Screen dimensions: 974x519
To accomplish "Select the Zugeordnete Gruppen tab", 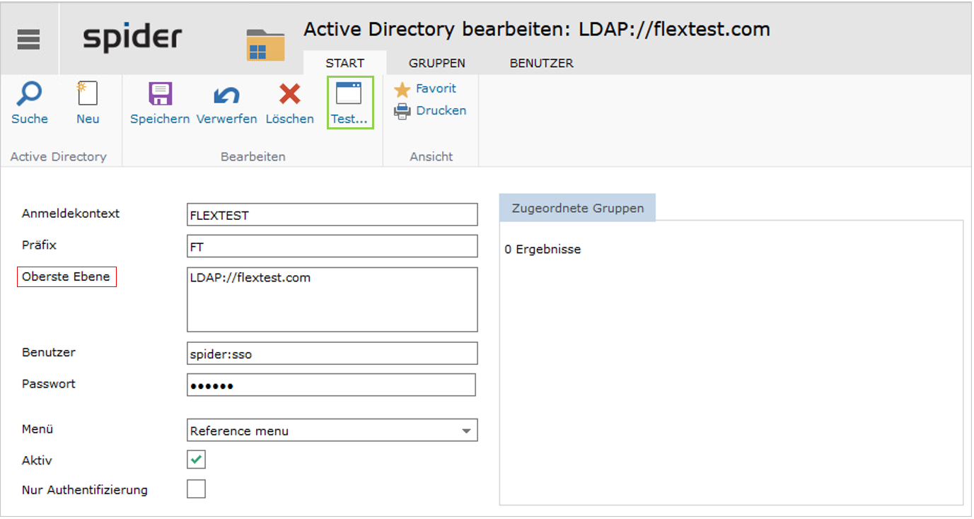I will tap(578, 208).
